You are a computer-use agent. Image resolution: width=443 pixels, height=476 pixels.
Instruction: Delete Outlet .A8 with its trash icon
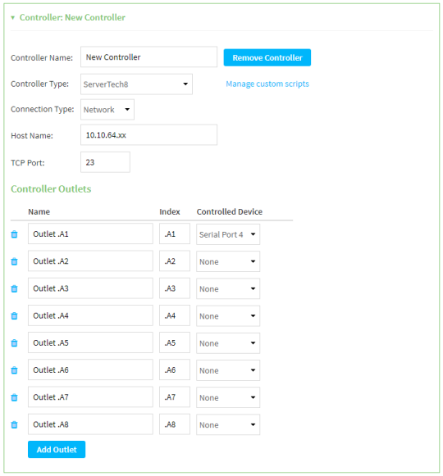tap(14, 424)
